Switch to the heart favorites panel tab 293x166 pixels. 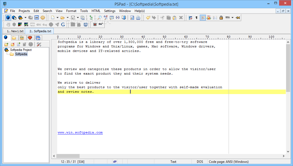tap(30, 38)
